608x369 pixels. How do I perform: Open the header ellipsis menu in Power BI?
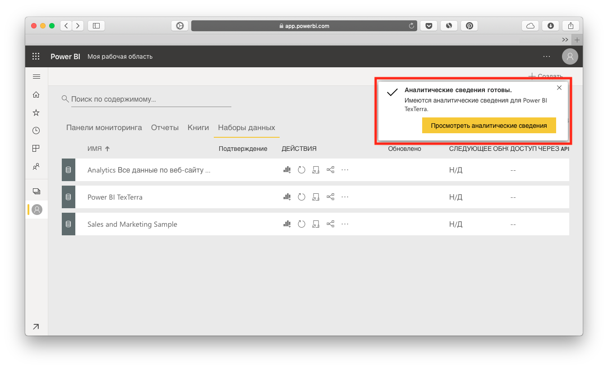point(547,56)
